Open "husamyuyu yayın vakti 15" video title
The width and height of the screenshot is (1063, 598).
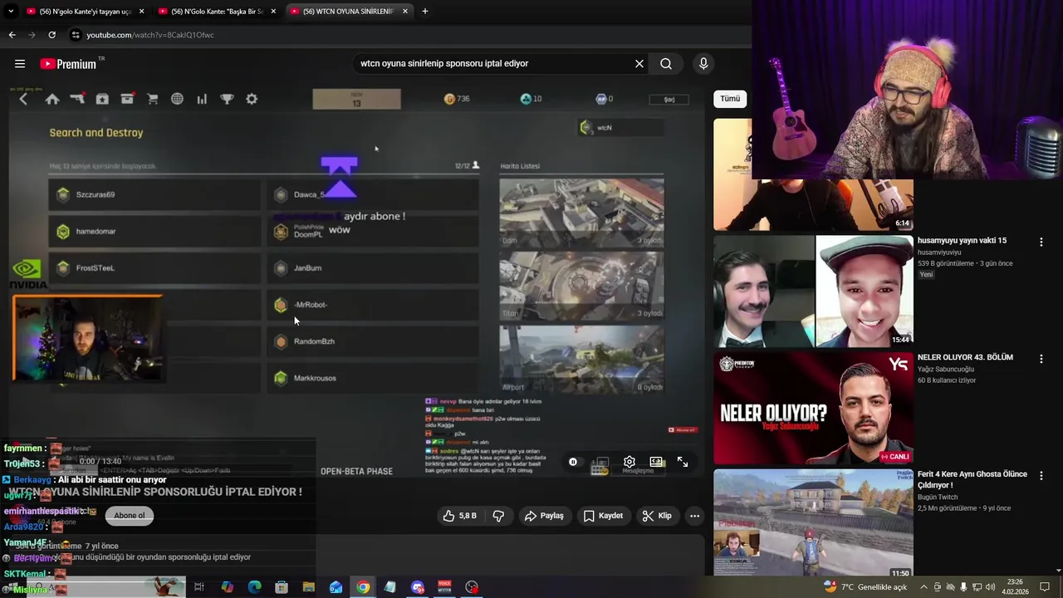point(962,241)
